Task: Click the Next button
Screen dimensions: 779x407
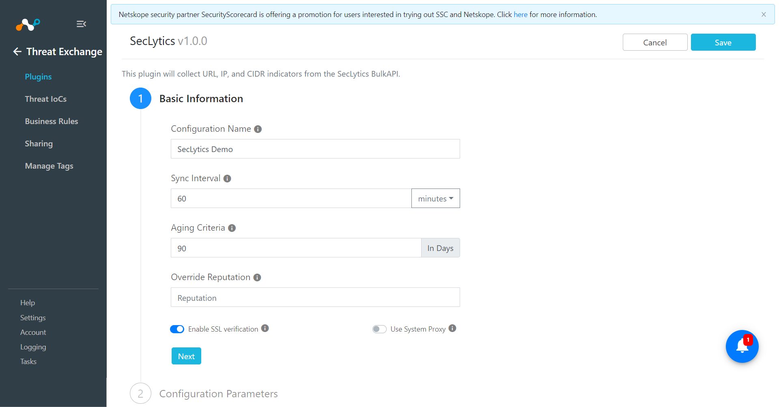Action: click(x=186, y=356)
